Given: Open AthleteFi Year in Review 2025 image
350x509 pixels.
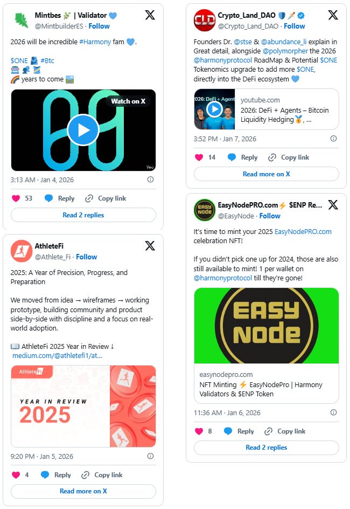Looking at the screenshot, I should 83,407.
